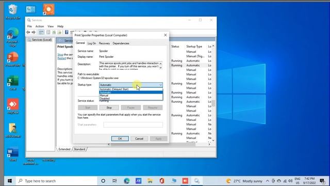Screen dimensions: 330x186
Task: Choose Automatic startup option in list
Action: (x=130, y=92)
